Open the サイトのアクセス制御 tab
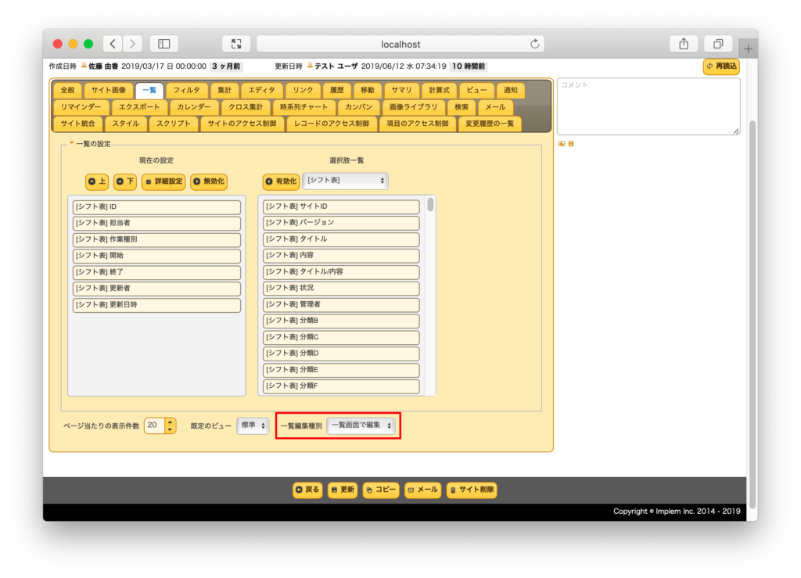 coord(242,124)
